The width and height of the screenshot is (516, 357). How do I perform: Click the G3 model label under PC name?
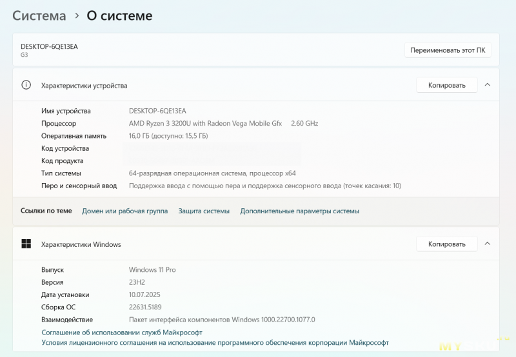pos(25,55)
